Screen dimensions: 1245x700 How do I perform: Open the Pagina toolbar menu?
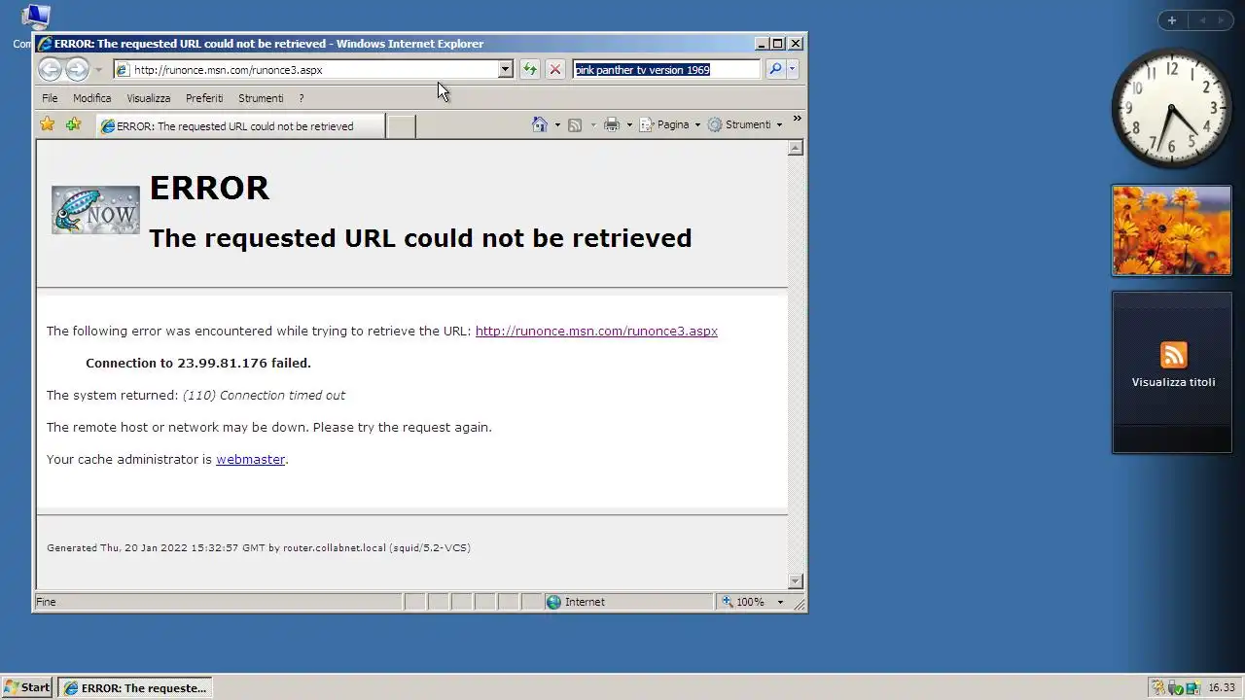(x=670, y=124)
